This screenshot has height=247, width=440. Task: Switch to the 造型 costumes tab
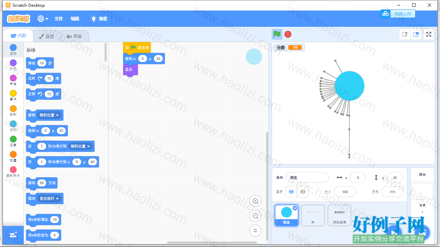click(x=46, y=36)
